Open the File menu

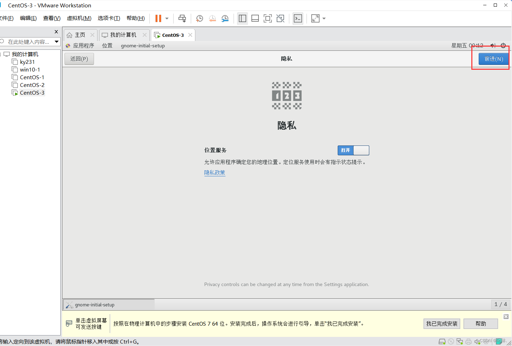click(7, 18)
